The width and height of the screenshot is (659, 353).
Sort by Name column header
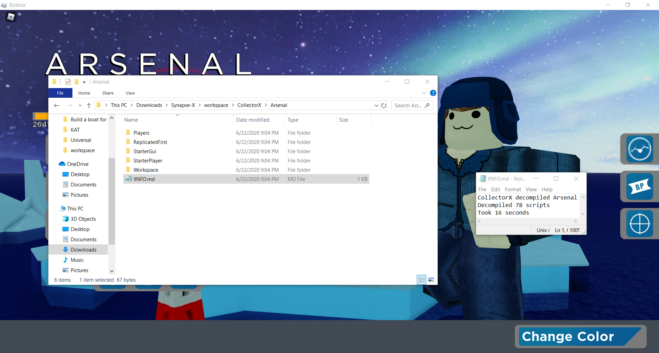click(177, 120)
